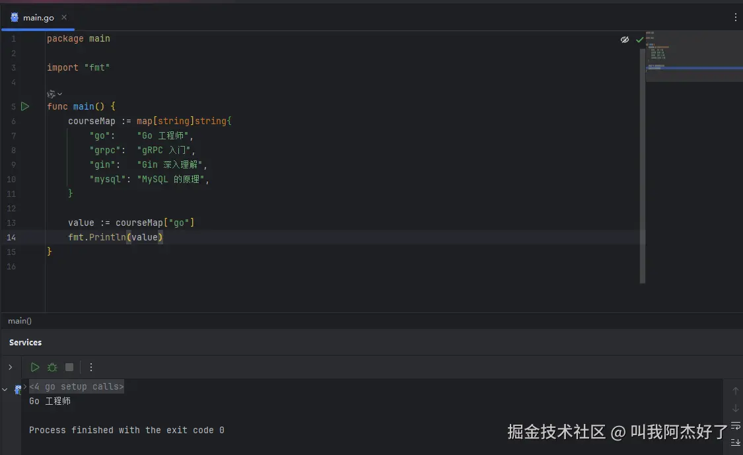Debug the service with bug icon
Screen dimensions: 743x455
tap(52, 367)
